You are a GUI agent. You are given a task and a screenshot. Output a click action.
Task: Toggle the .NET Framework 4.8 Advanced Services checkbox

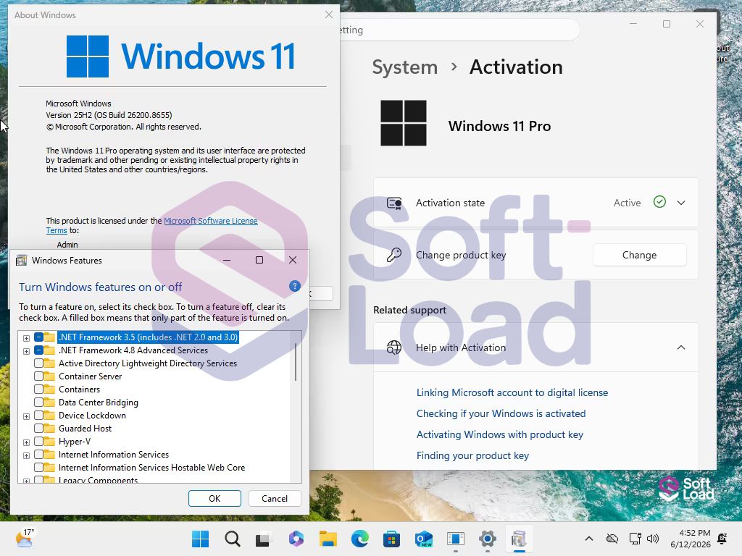click(x=39, y=350)
